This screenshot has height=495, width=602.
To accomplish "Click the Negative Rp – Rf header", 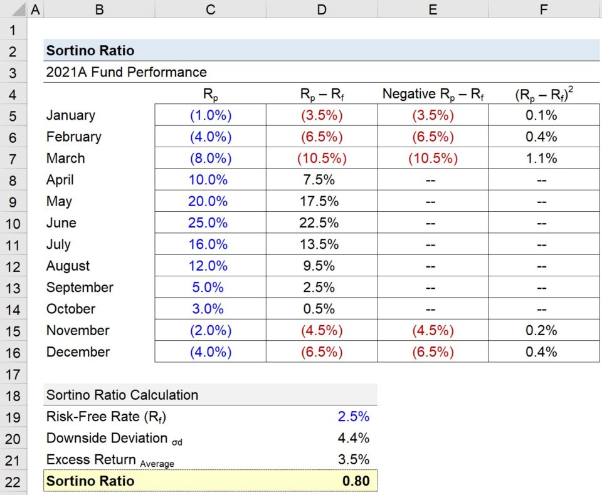I will pos(432,93).
